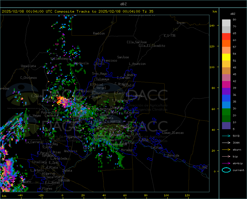Select the dark blue 36 dBZ swatch
247x199 pixels.
(226, 98)
